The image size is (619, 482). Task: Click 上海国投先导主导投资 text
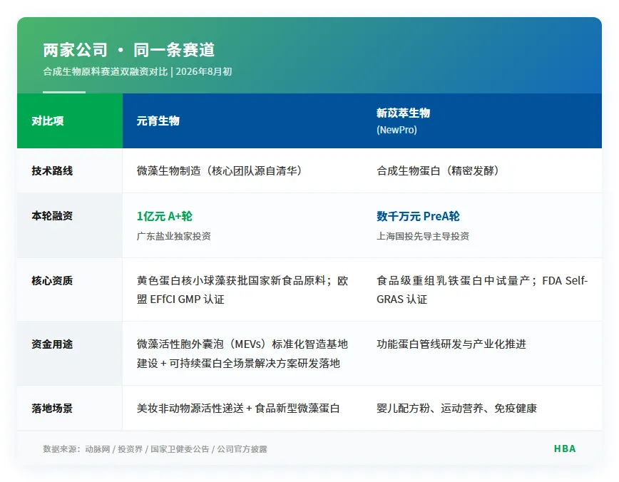[x=423, y=236]
